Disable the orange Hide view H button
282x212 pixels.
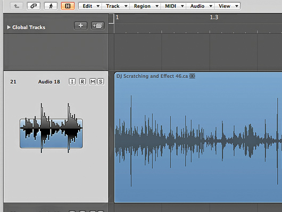(x=68, y=6)
